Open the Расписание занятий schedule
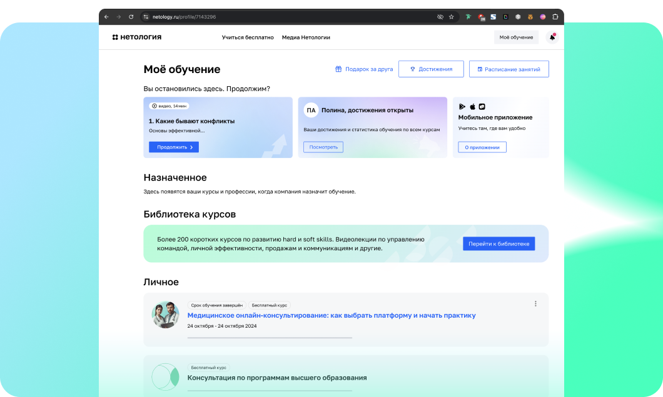663x397 pixels. coord(509,69)
